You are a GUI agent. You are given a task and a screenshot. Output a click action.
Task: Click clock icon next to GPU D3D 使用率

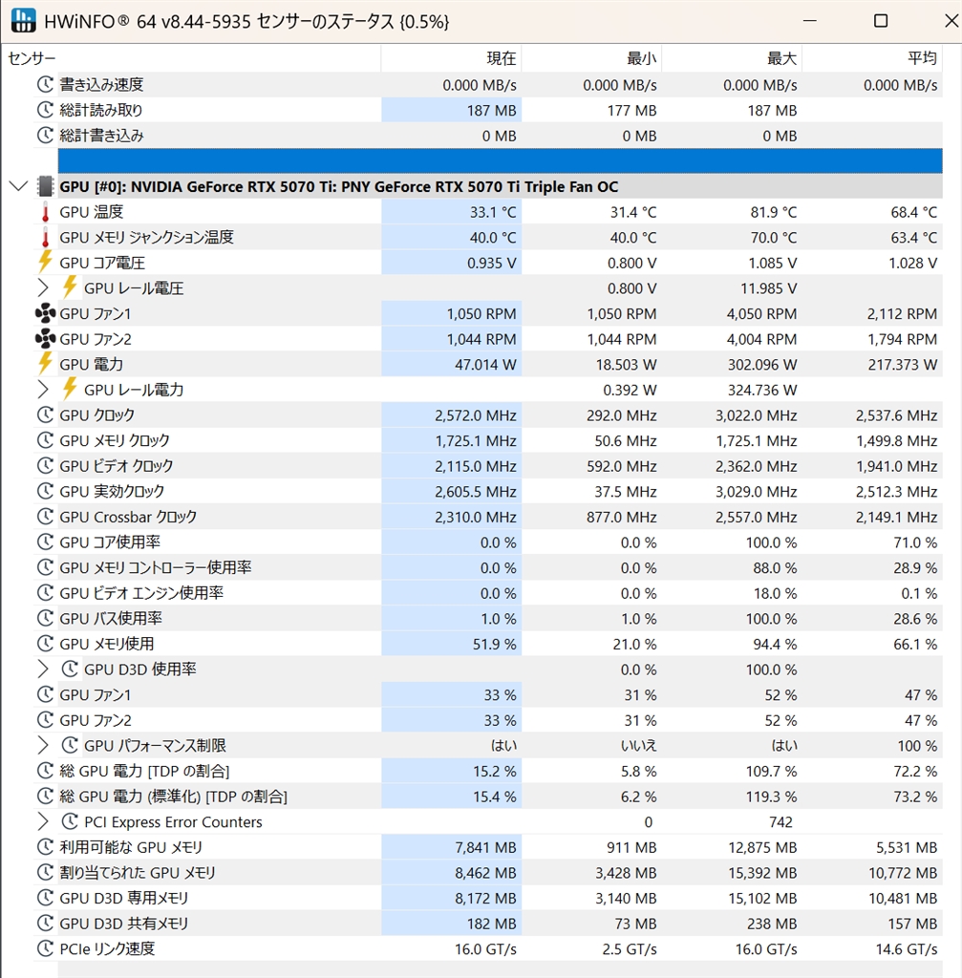click(x=70, y=670)
